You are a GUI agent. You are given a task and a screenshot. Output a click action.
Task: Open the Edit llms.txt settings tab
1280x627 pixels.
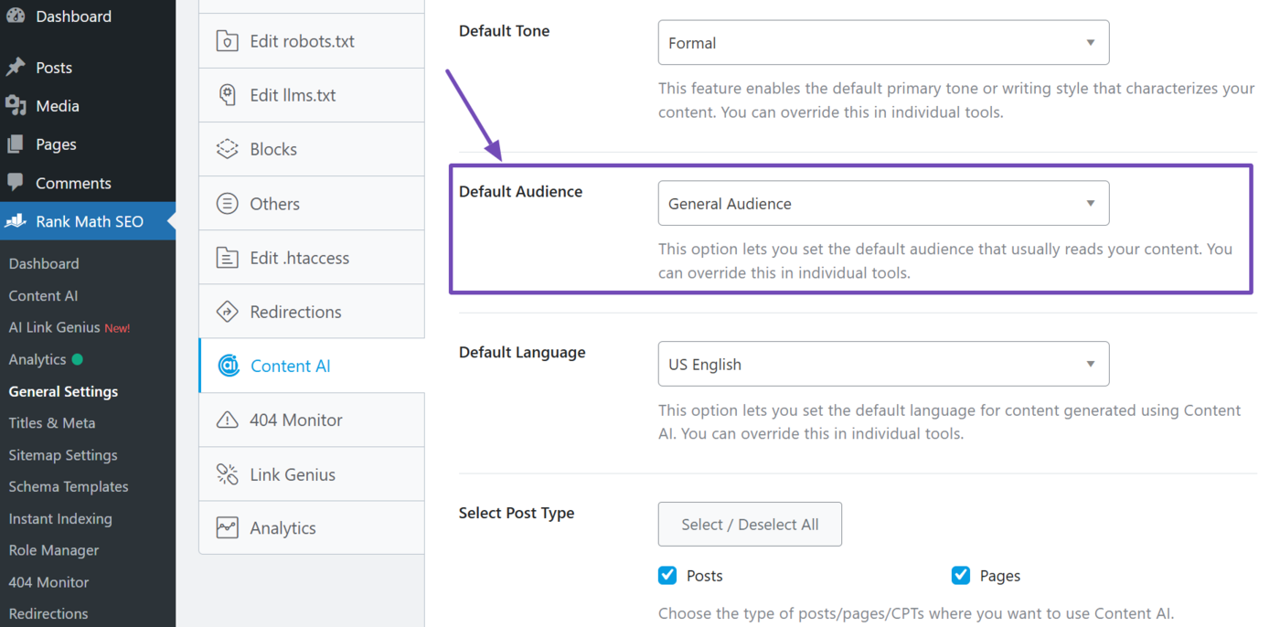(312, 95)
